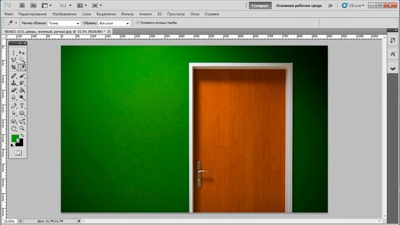This screenshot has height=225, width=400.
Task: Select the document tab 003821 jpg
Action: [54, 31]
